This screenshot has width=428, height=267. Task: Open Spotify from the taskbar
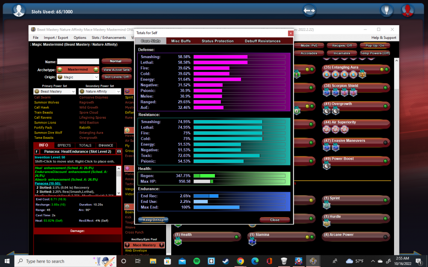click(197, 261)
